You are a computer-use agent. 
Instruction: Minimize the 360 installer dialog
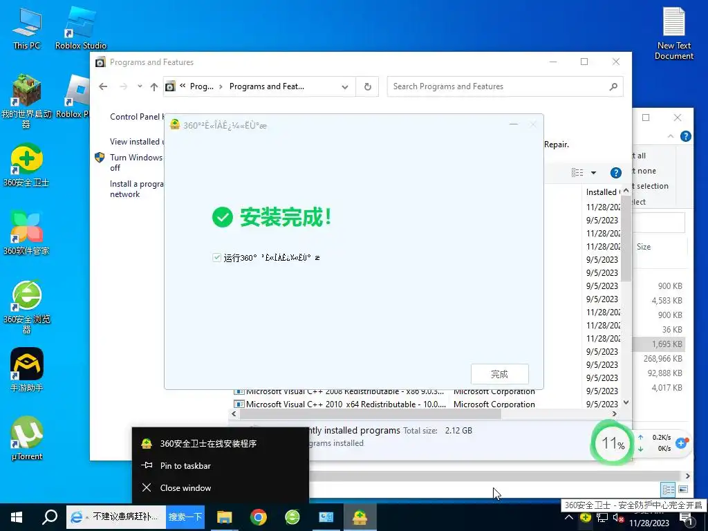514,124
